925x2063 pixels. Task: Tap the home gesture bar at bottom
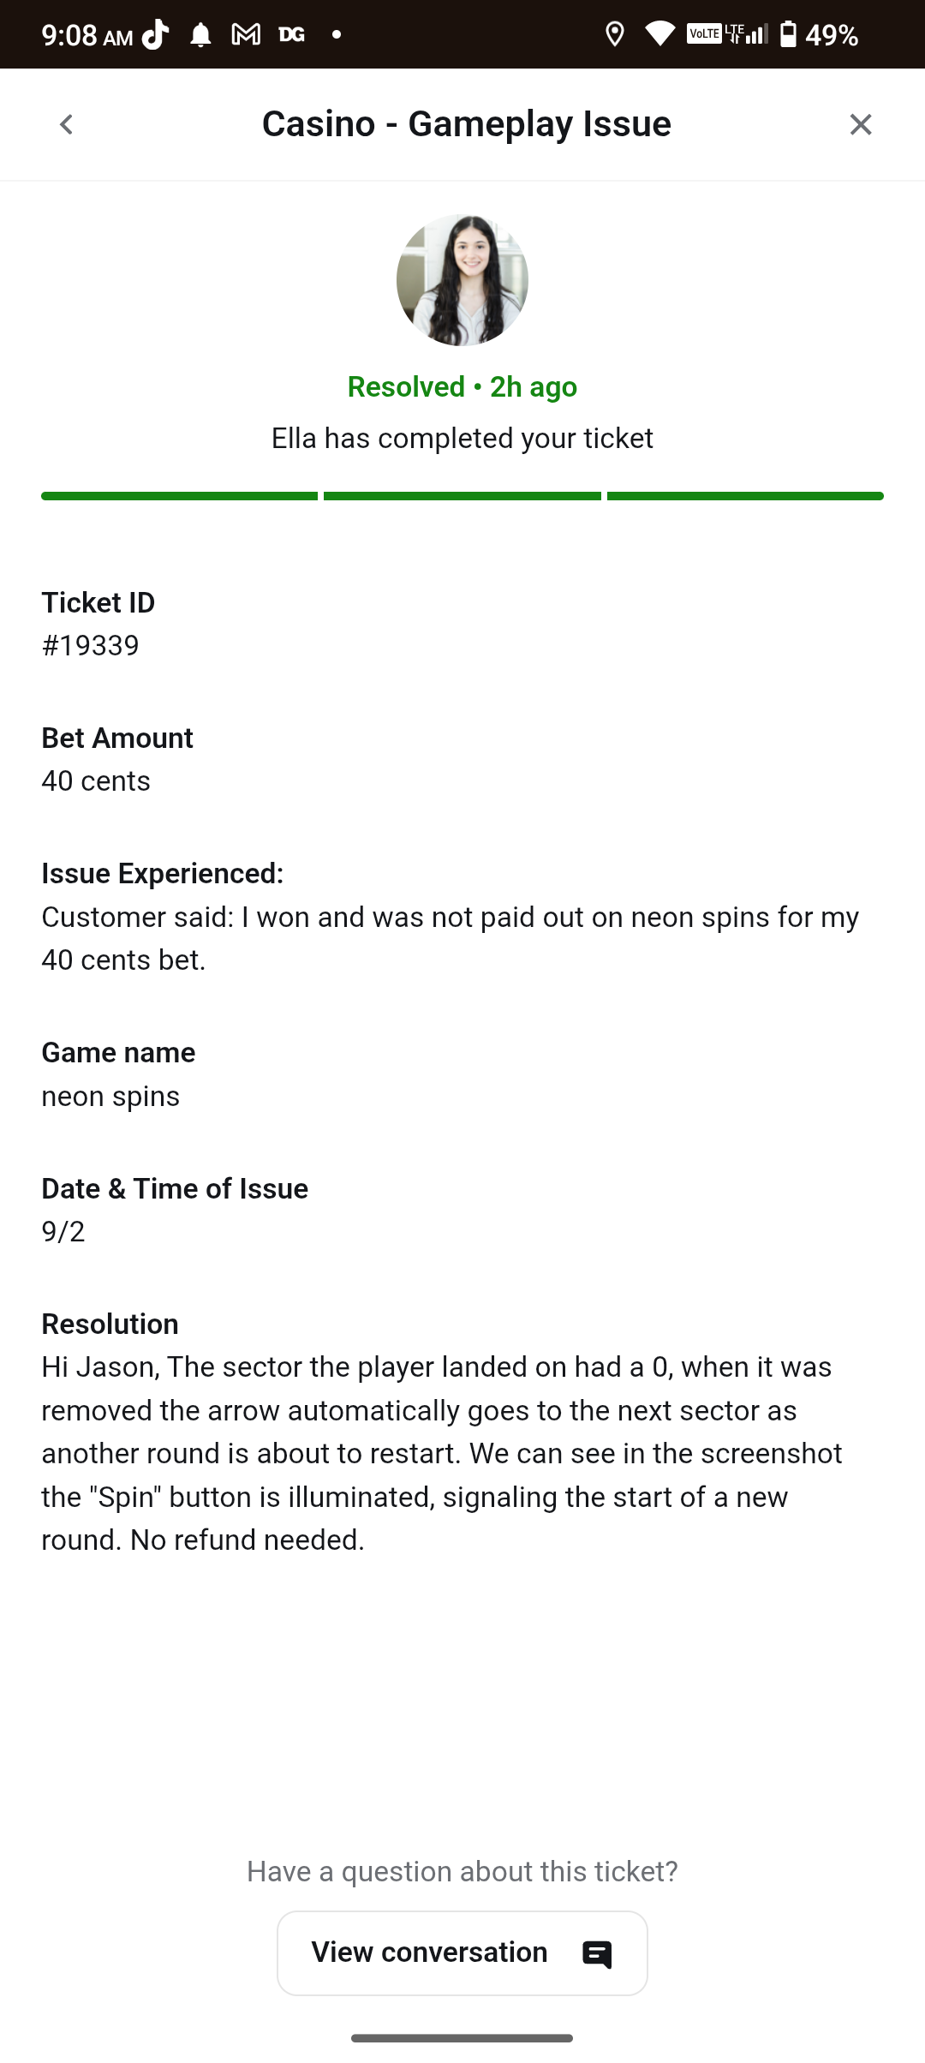point(462,2038)
